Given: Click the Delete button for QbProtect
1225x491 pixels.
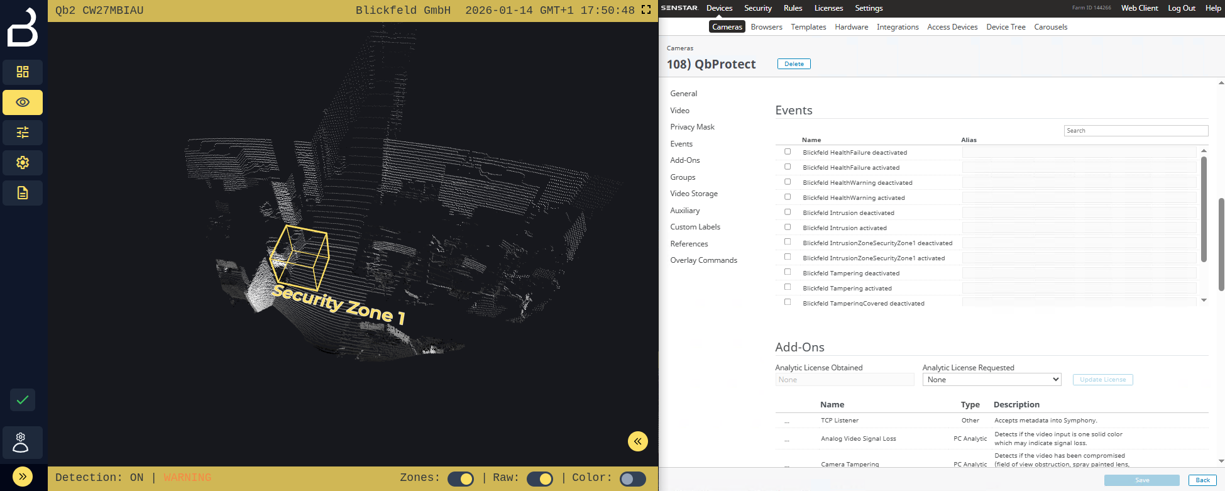Looking at the screenshot, I should 794,64.
